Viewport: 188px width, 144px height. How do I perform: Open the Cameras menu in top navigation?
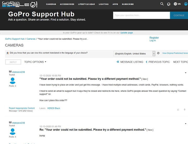coord(51,4)
